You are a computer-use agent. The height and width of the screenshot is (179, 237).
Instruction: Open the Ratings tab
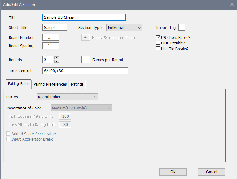(x=77, y=84)
